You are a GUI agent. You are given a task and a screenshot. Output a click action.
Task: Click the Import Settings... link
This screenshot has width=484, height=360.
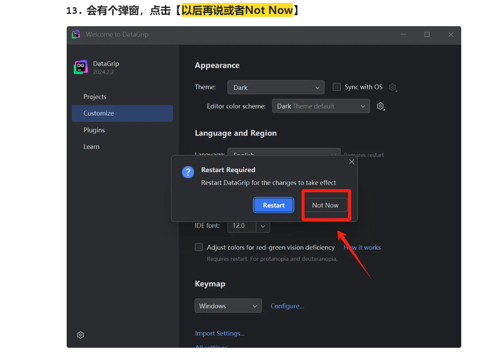point(219,333)
